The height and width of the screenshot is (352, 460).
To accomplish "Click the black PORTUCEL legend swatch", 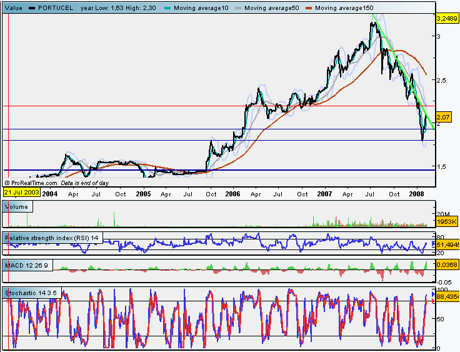I will [x=32, y=8].
